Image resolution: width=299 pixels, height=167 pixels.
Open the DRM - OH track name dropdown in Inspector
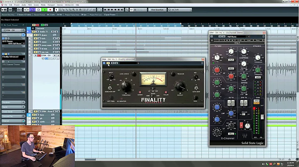(13, 30)
